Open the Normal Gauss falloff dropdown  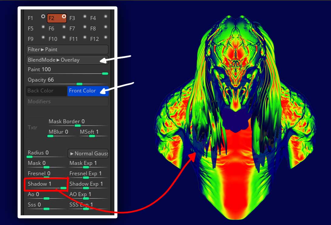click(88, 153)
